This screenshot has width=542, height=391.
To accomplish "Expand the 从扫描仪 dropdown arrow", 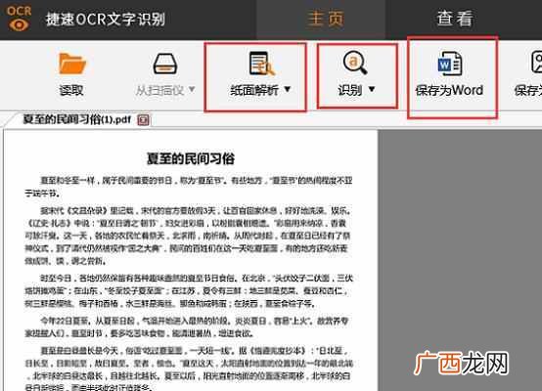I will 192,90.
